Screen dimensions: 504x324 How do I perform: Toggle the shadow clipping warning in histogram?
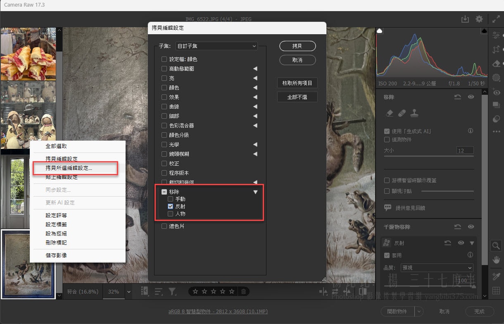tap(380, 31)
